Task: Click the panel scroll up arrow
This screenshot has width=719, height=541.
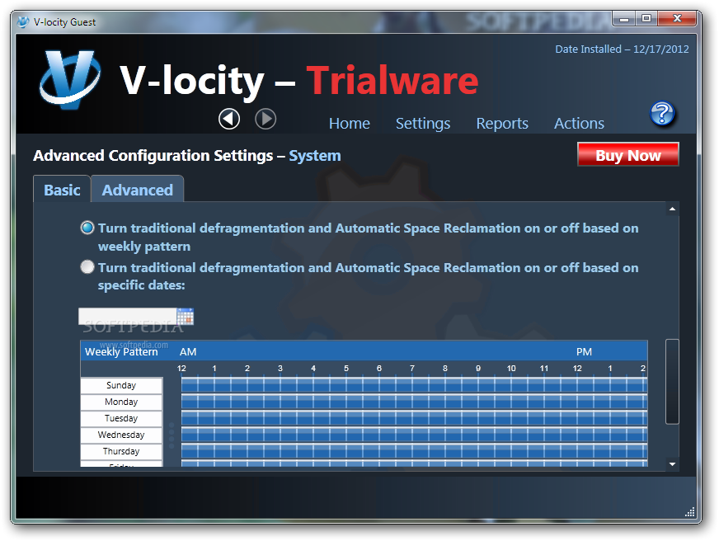Action: [x=672, y=209]
